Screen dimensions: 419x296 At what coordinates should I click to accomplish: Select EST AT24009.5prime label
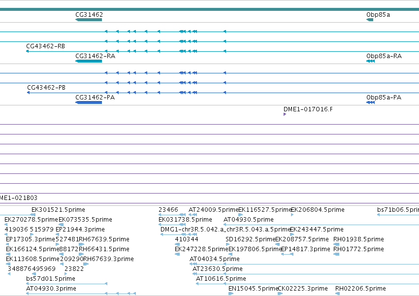click(213, 210)
